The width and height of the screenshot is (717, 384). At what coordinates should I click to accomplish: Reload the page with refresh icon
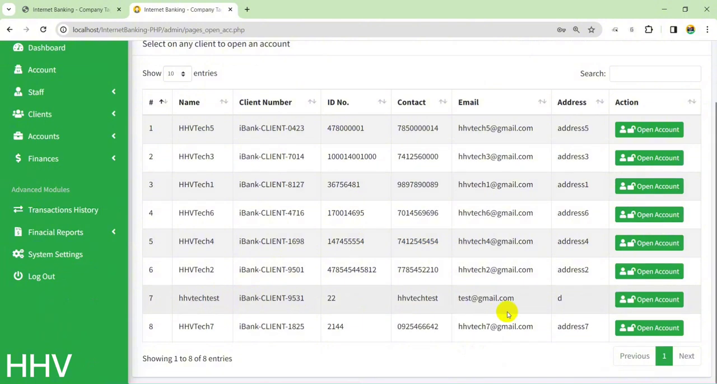tap(43, 30)
